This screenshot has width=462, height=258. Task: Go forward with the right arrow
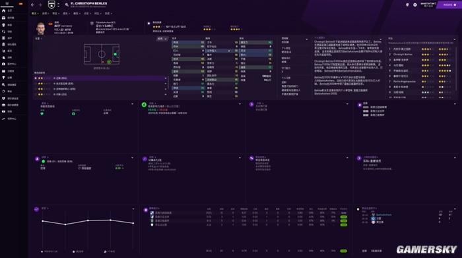[x=40, y=5]
